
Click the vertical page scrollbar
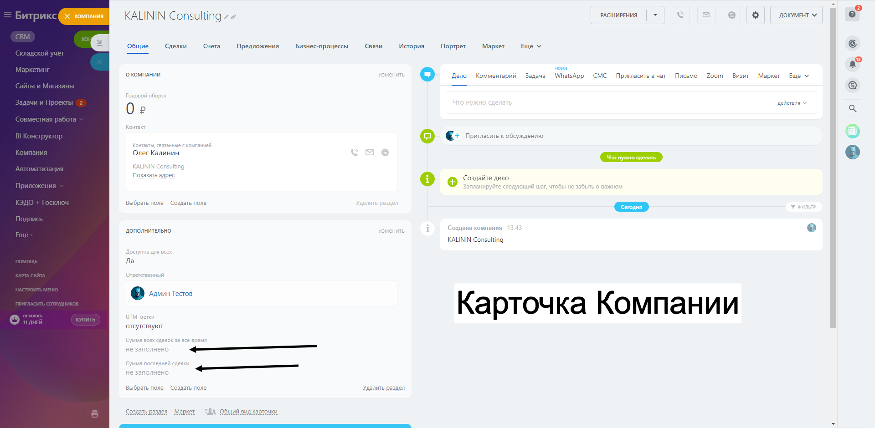click(x=833, y=168)
